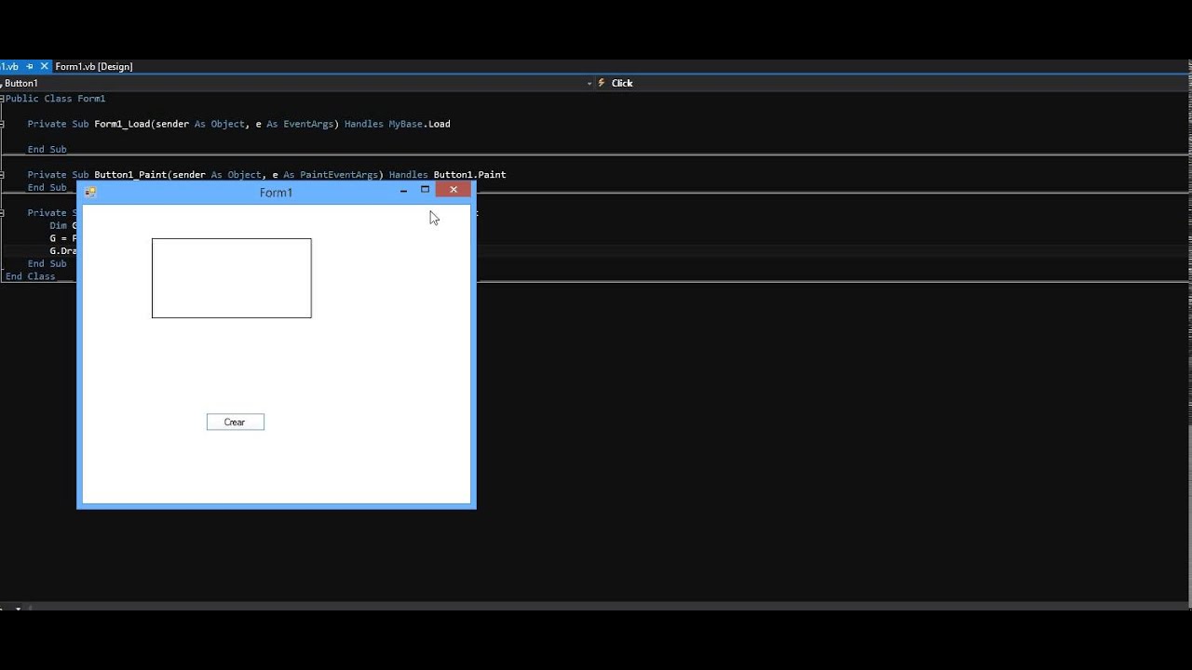
Task: Close the active Form1.vb code tab
Action: coord(44,67)
